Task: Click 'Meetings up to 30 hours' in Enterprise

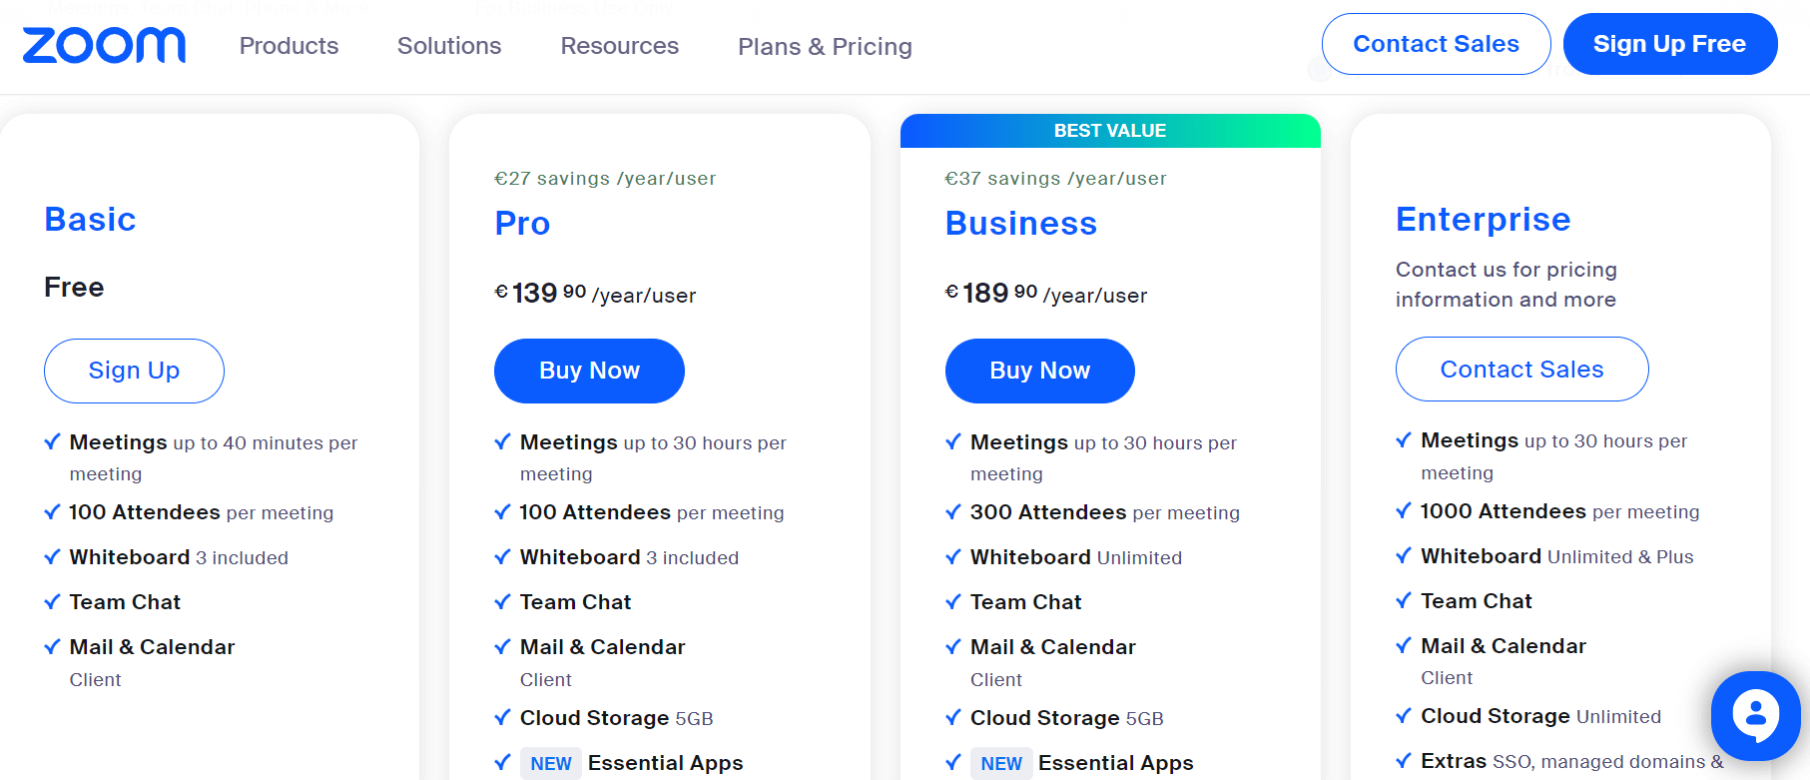Action: [x=1553, y=455]
